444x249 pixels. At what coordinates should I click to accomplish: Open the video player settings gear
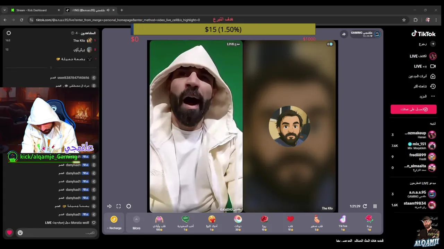click(x=129, y=206)
